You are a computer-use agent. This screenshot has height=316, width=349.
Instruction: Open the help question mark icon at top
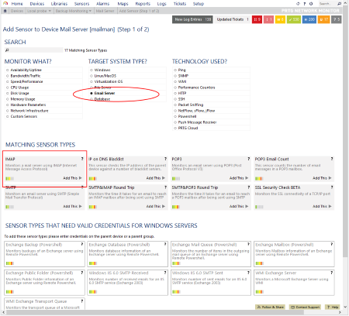pos(305,4)
